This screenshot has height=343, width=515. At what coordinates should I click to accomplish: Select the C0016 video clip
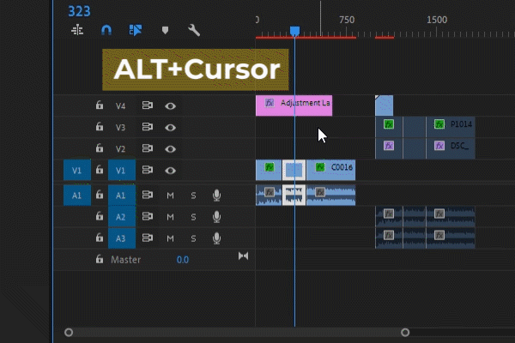tap(330, 170)
